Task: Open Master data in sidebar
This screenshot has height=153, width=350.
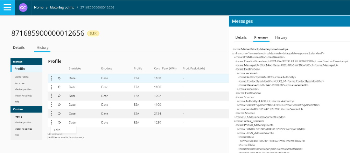Action: (21, 77)
